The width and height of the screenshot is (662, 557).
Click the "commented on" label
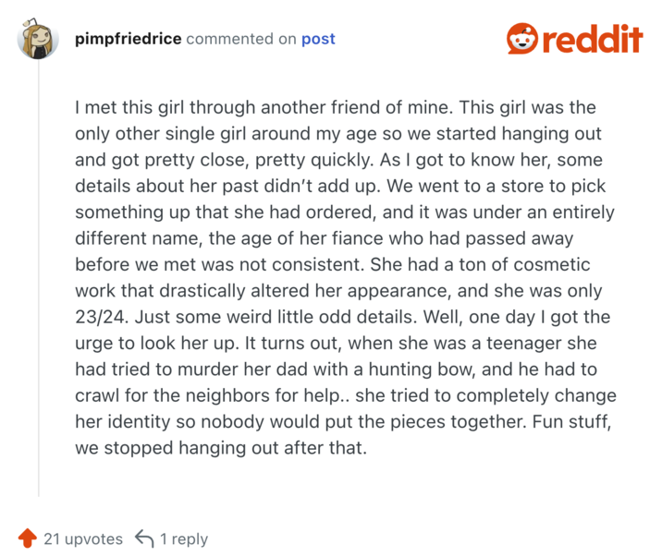coord(241,40)
